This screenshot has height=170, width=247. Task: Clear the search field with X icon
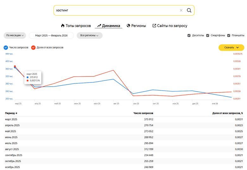tap(181, 10)
